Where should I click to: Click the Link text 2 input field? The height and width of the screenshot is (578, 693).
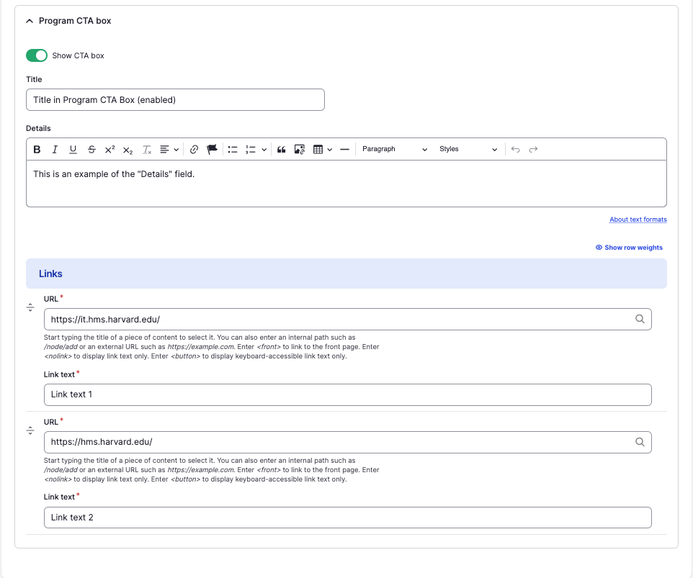pyautogui.click(x=347, y=518)
